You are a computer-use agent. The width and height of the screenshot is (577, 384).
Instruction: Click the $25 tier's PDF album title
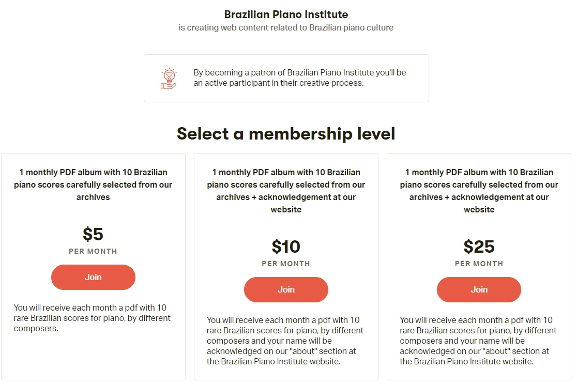pyautogui.click(x=479, y=191)
